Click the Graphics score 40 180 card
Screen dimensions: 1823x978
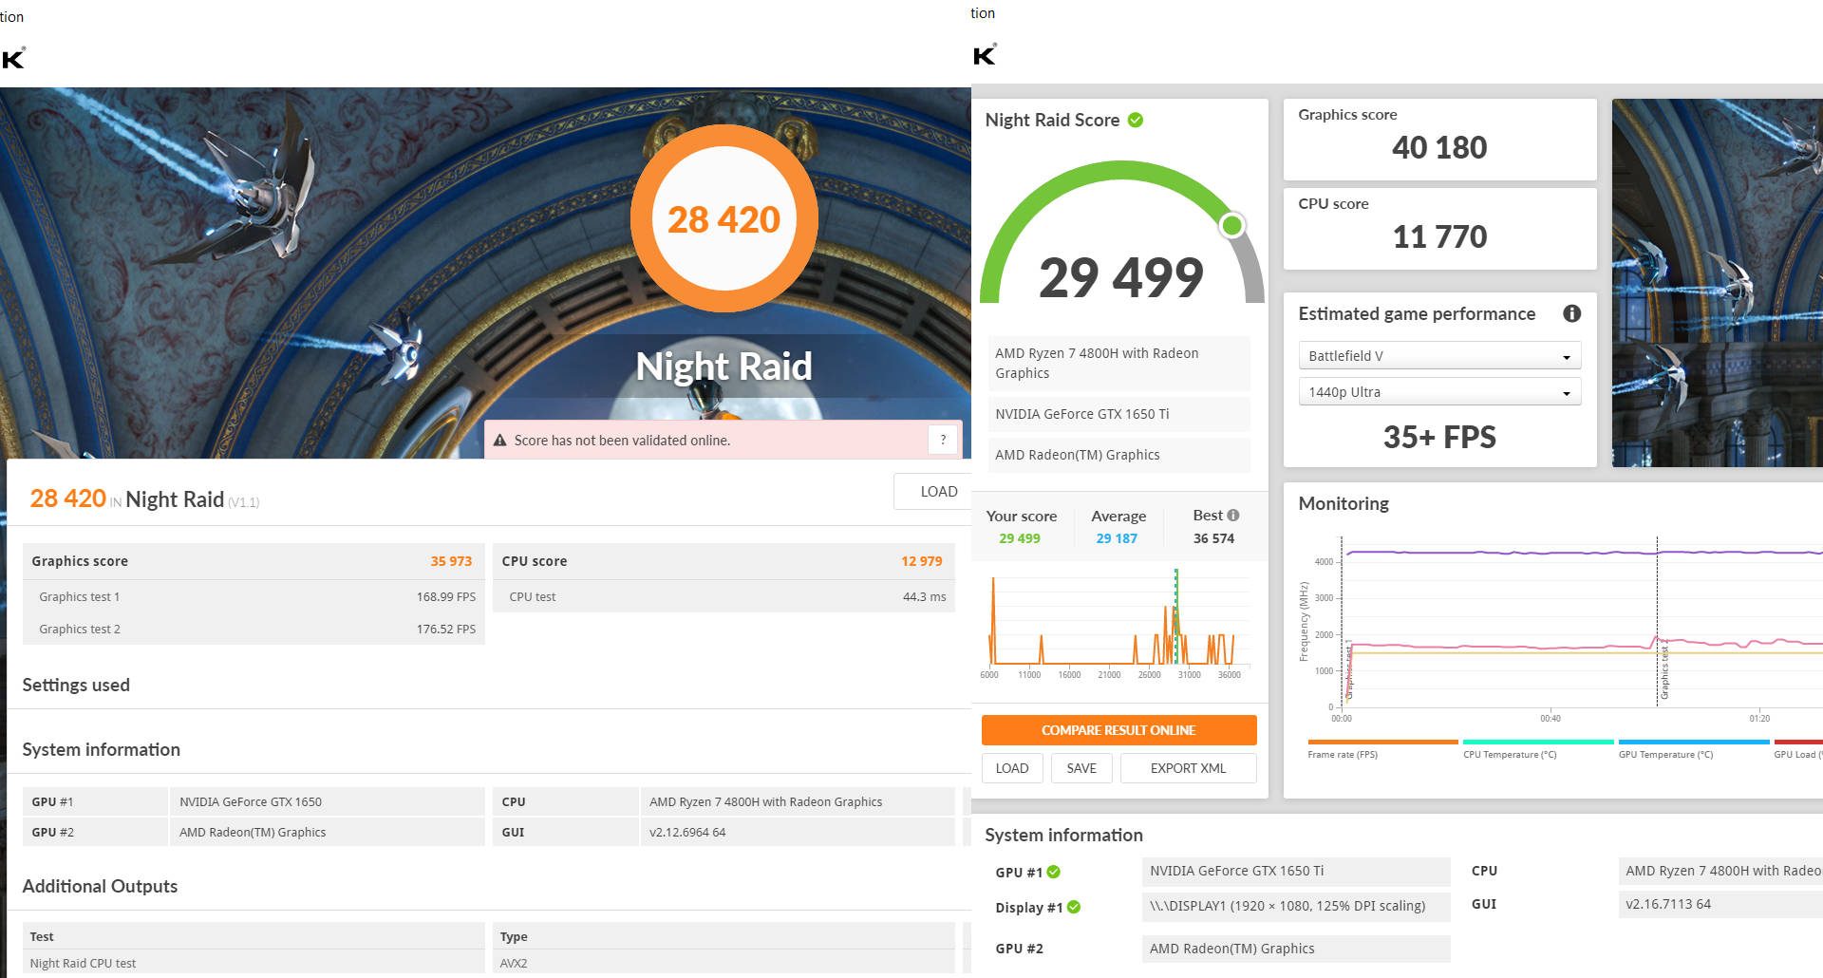[1439, 139]
